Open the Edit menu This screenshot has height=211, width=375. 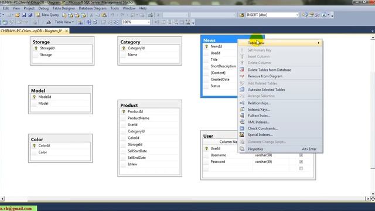tap(6, 8)
